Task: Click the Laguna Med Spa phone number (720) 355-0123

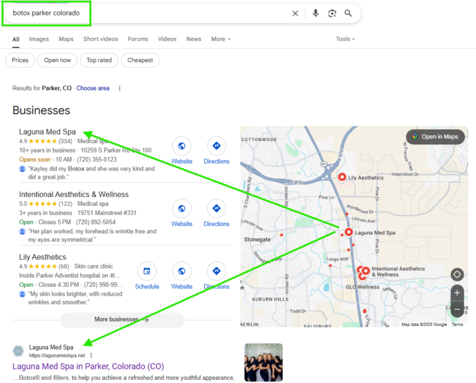Action: 97,160
